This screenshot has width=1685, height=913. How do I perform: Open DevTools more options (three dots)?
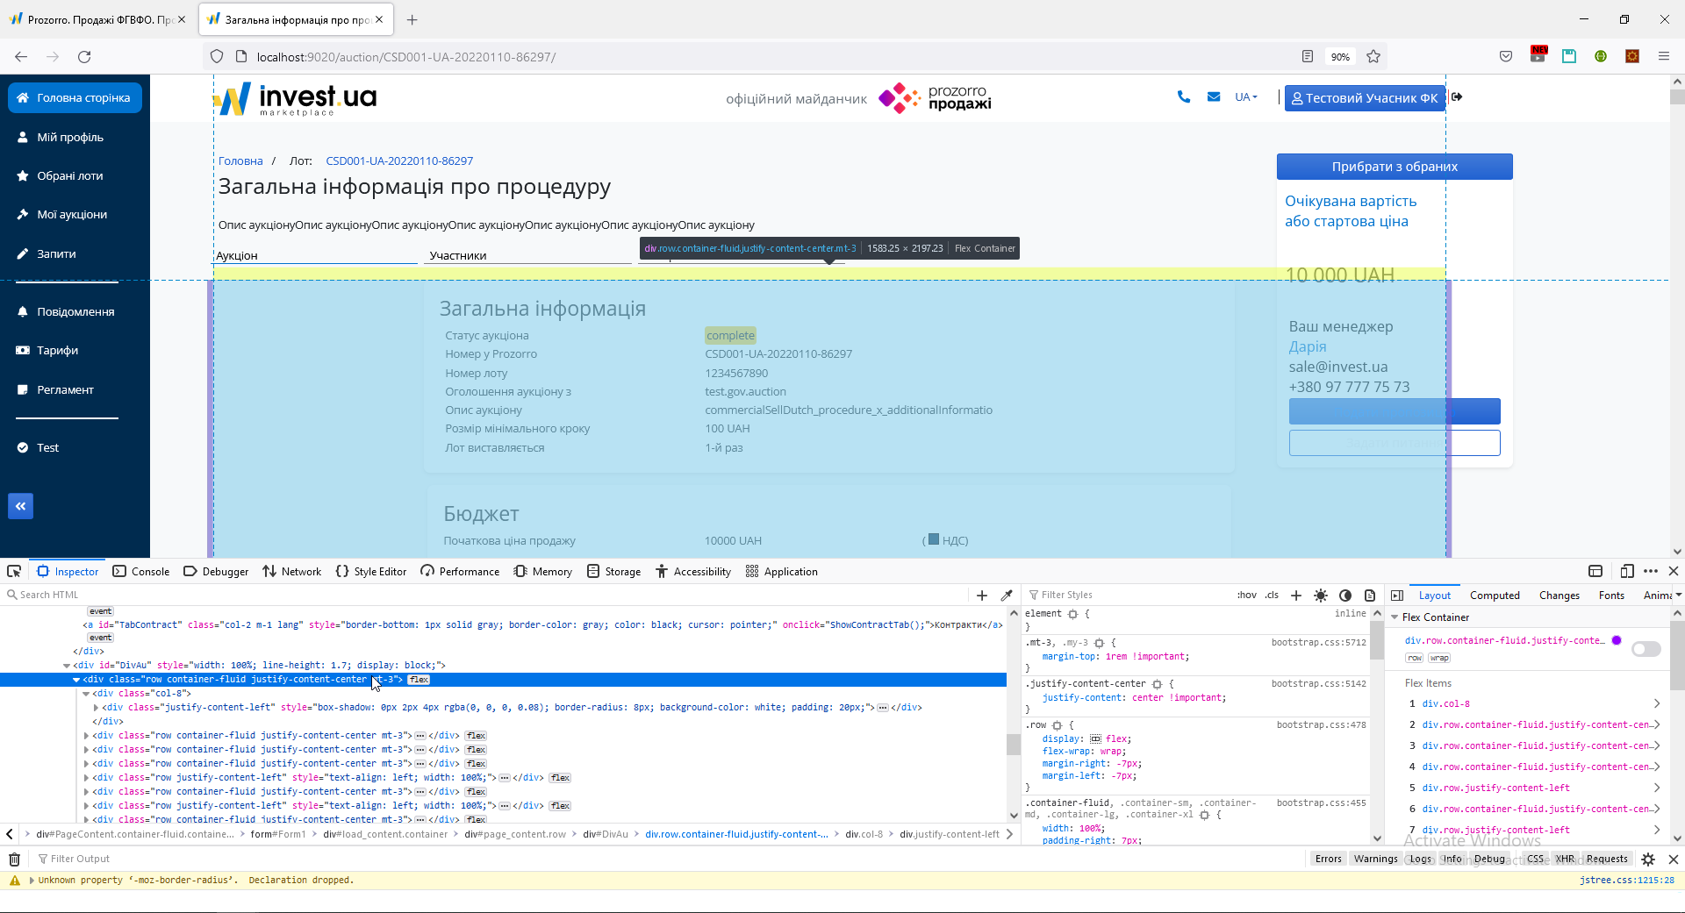click(1651, 571)
